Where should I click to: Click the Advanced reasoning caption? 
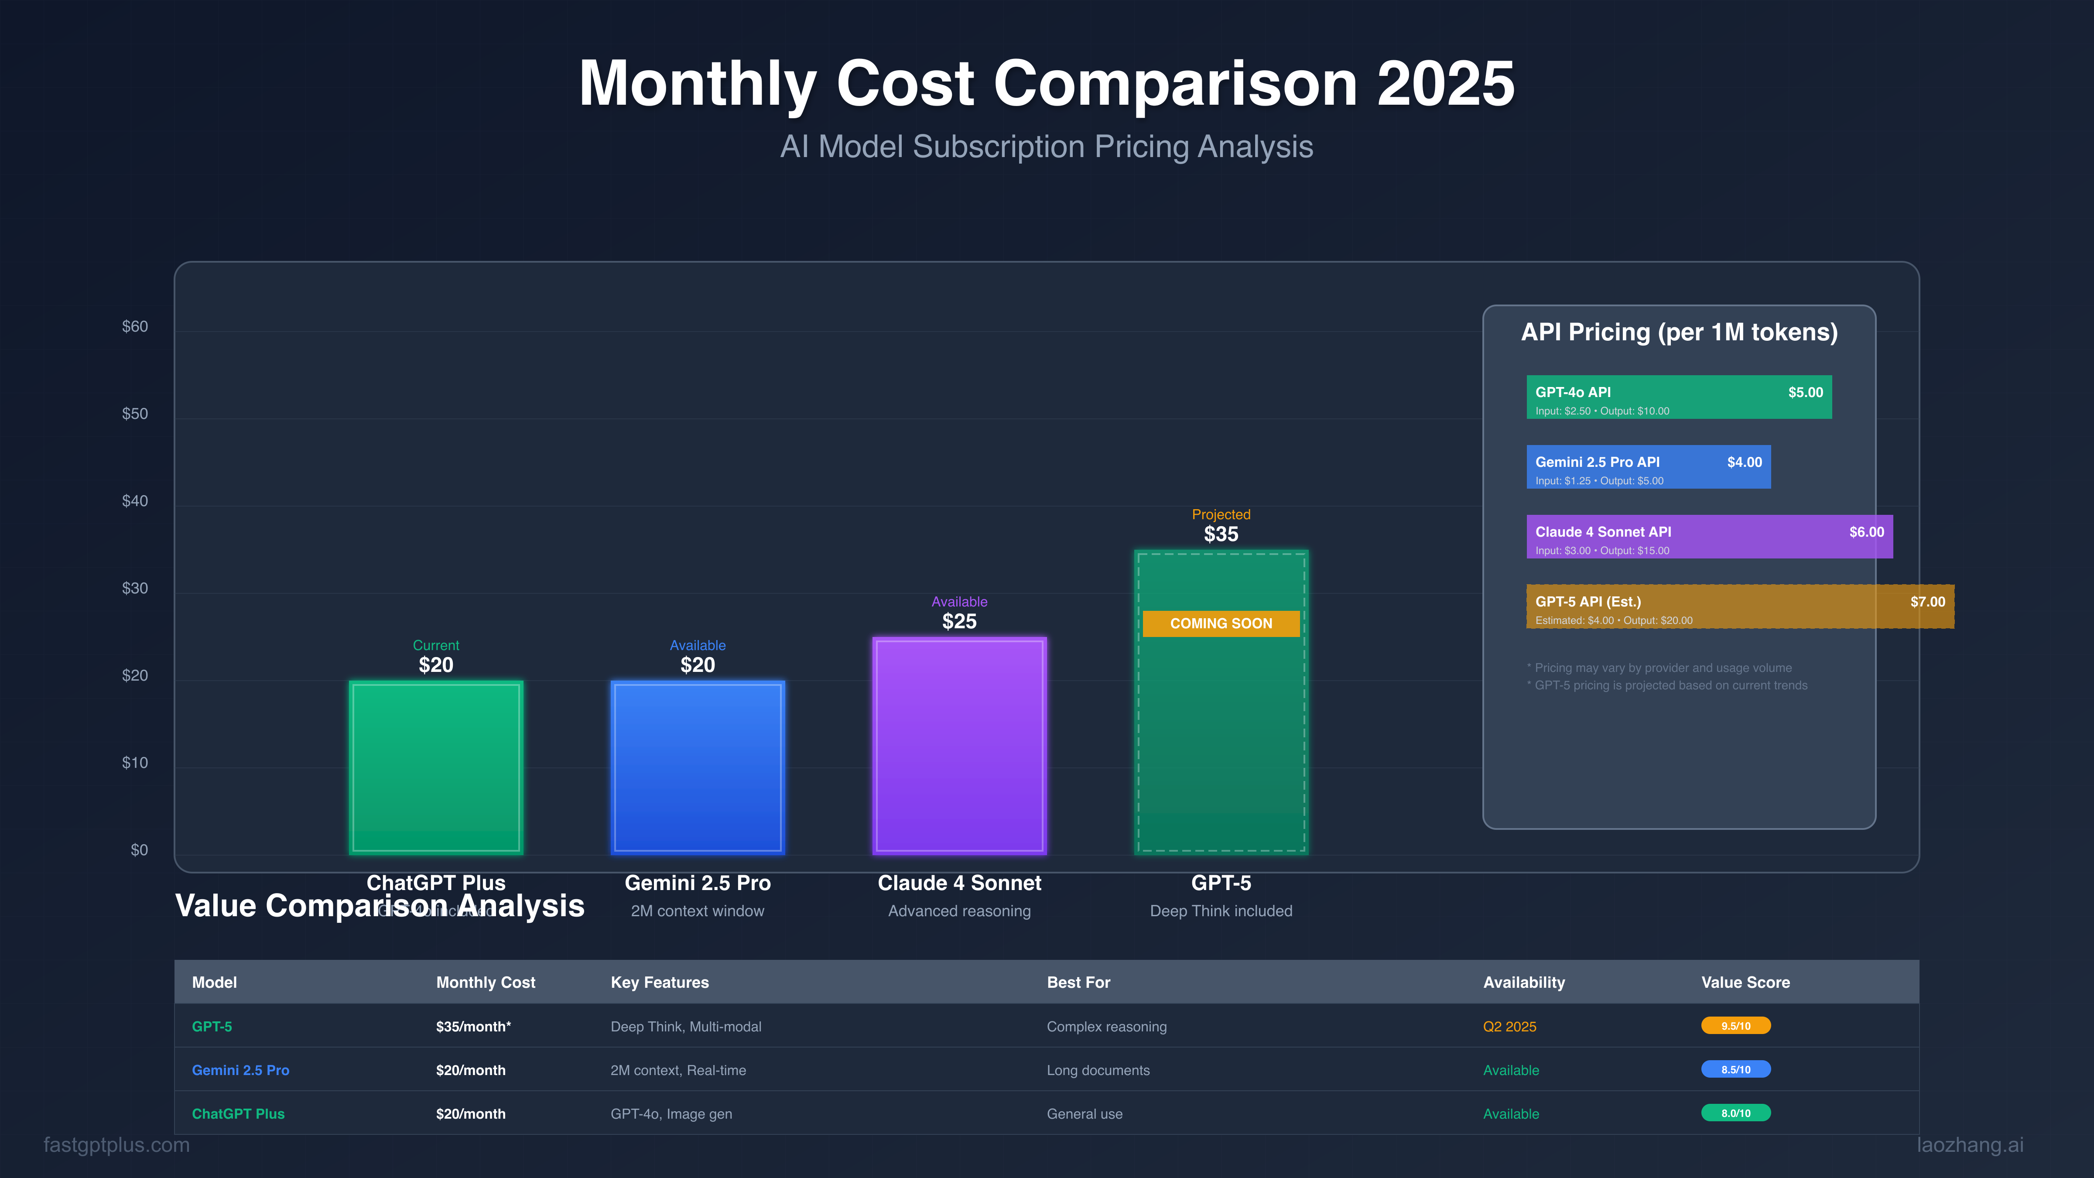click(959, 911)
